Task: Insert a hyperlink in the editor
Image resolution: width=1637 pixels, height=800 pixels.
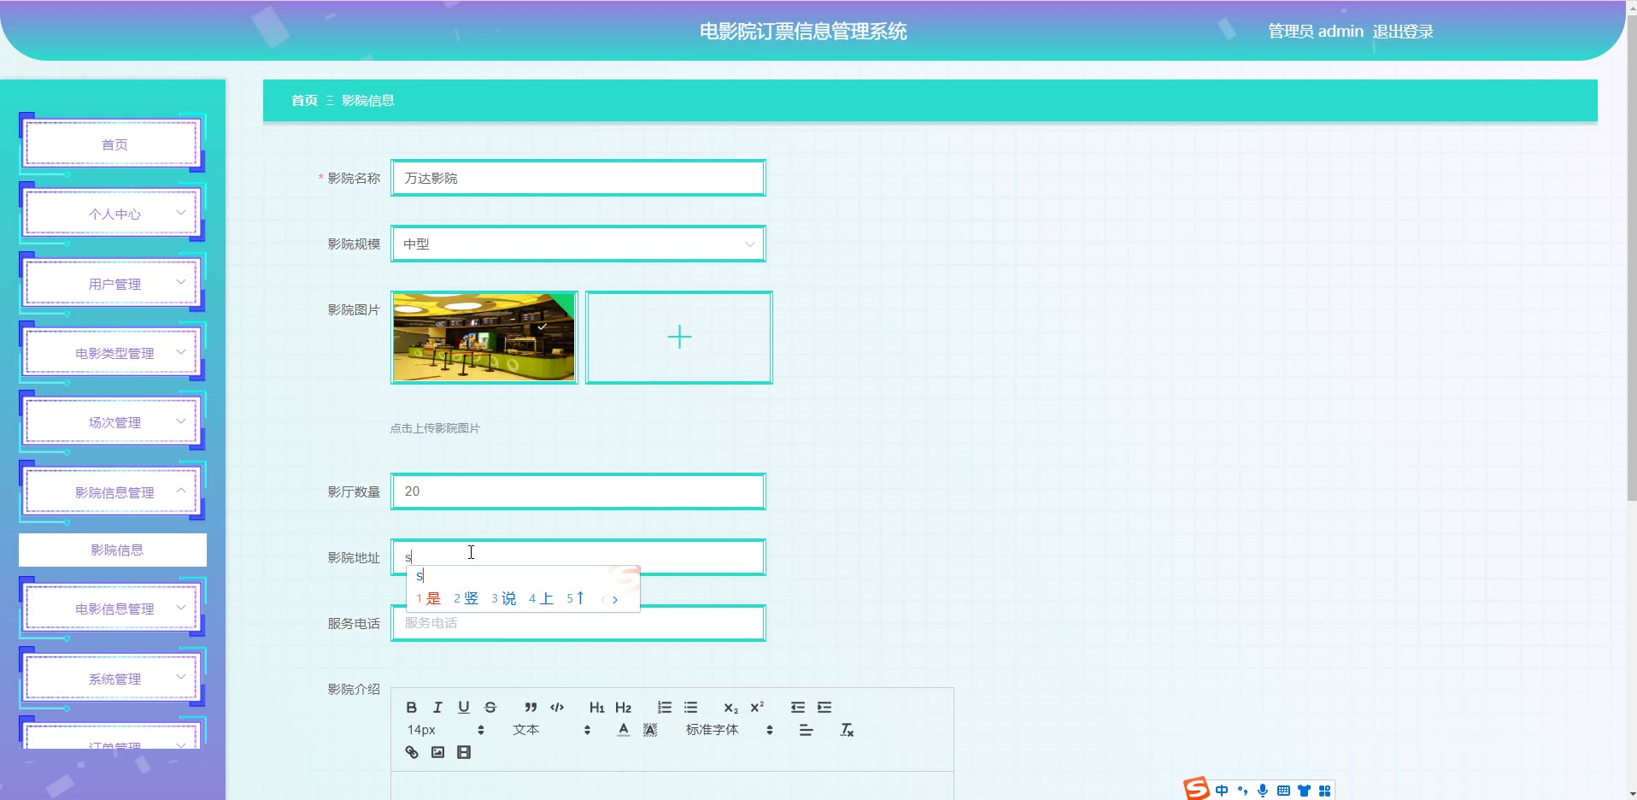Action: coord(411,752)
